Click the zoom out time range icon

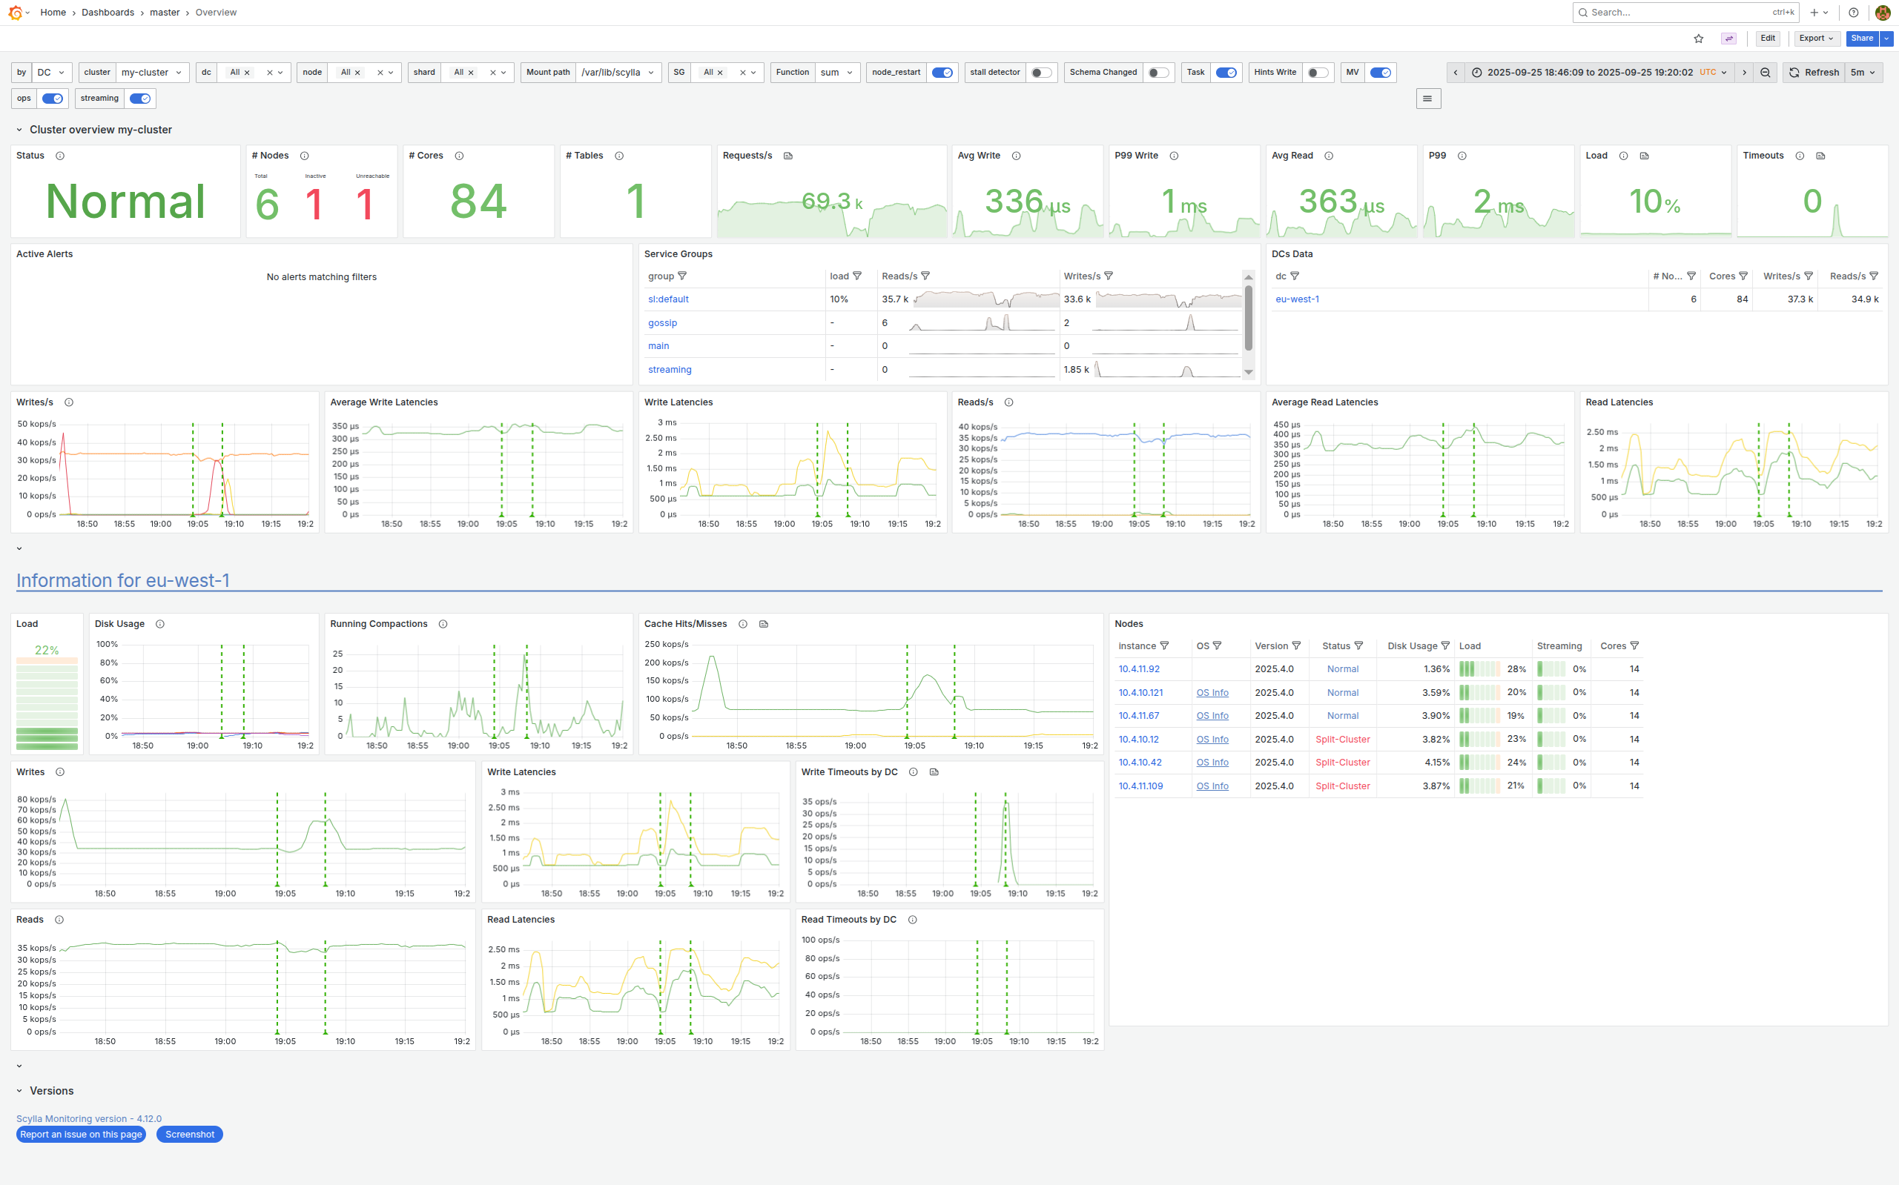1765,72
